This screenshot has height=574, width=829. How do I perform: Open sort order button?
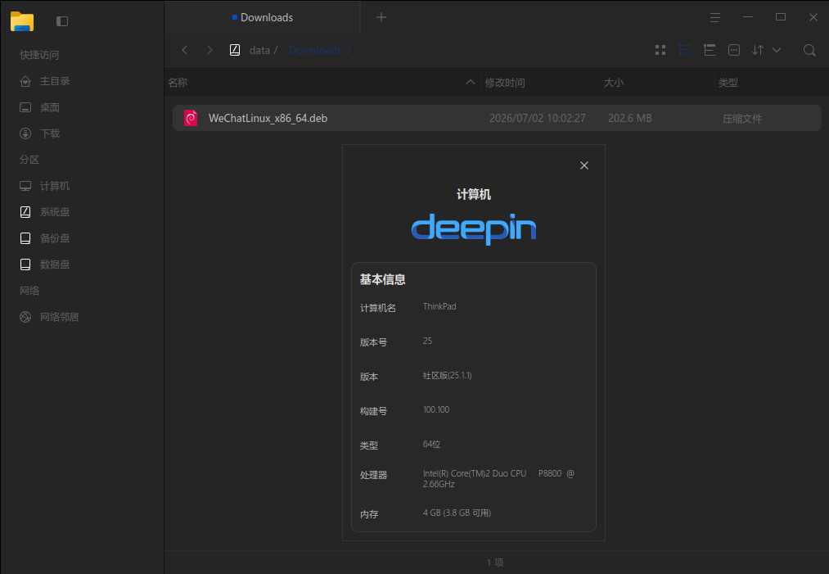tap(758, 50)
